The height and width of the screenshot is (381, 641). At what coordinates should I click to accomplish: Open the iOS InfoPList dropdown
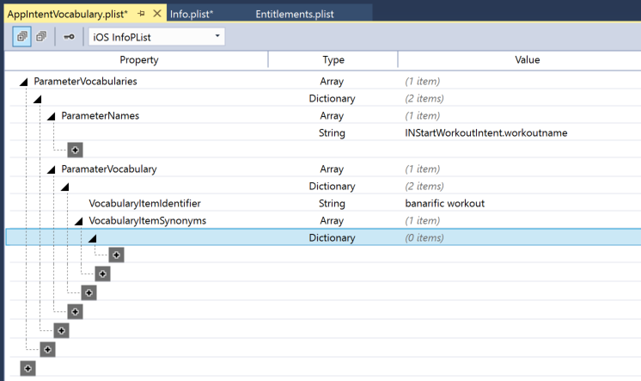[156, 37]
